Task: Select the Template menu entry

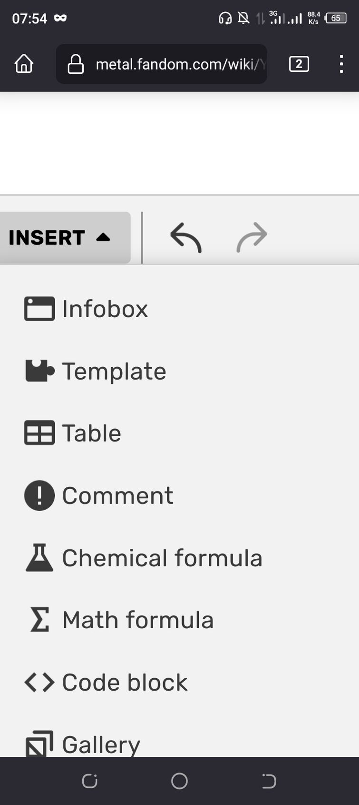Action: pos(114,371)
